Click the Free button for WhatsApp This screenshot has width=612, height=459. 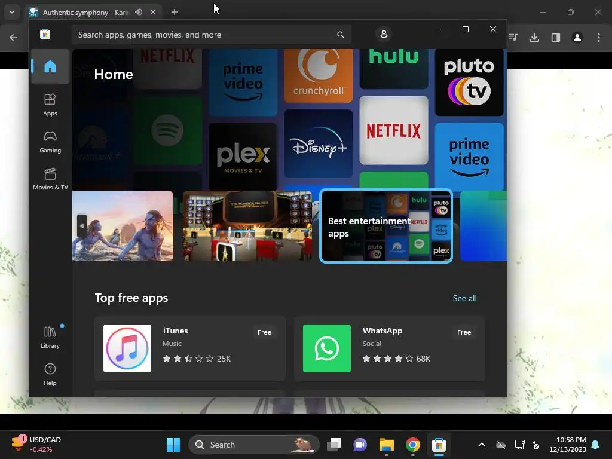tap(464, 332)
